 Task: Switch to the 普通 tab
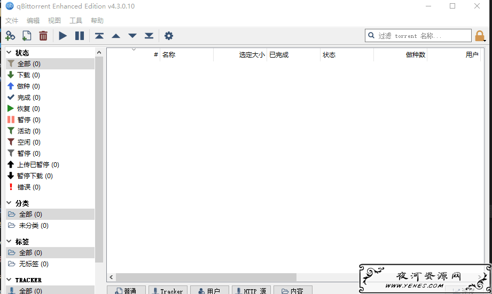point(127,291)
